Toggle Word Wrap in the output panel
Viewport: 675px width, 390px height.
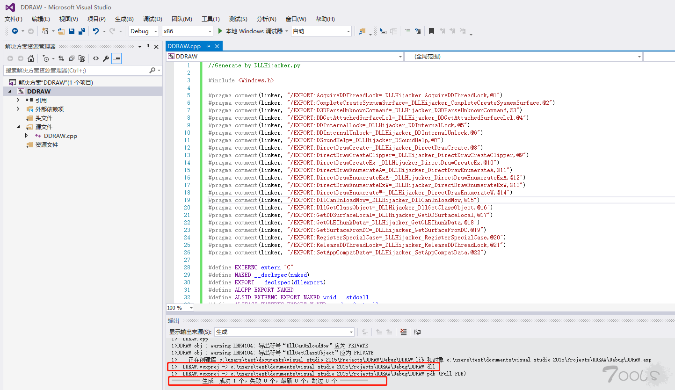point(417,332)
